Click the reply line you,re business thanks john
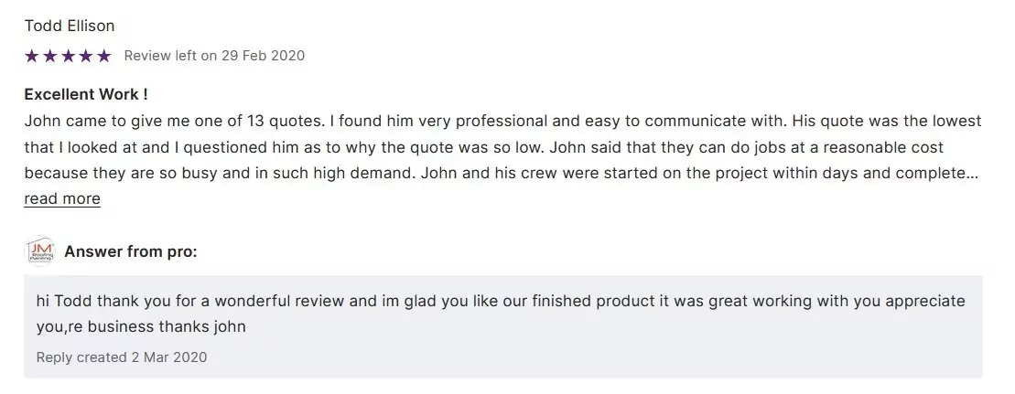This screenshot has width=1015, height=394. [x=141, y=325]
